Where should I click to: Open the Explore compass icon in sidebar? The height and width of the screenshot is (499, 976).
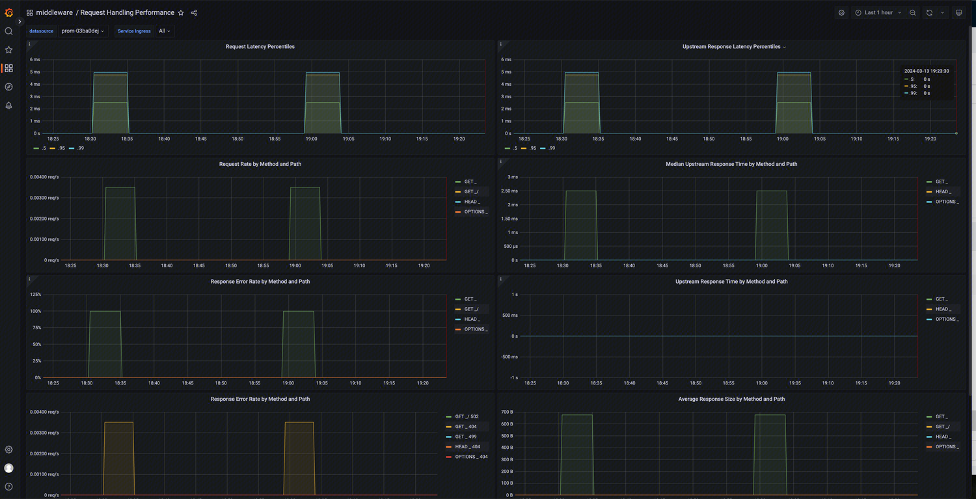[8, 87]
